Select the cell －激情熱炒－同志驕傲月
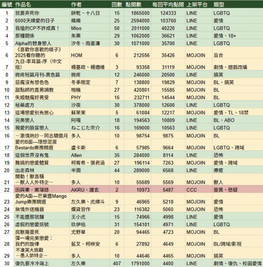263x267 pixels. coord(42,136)
